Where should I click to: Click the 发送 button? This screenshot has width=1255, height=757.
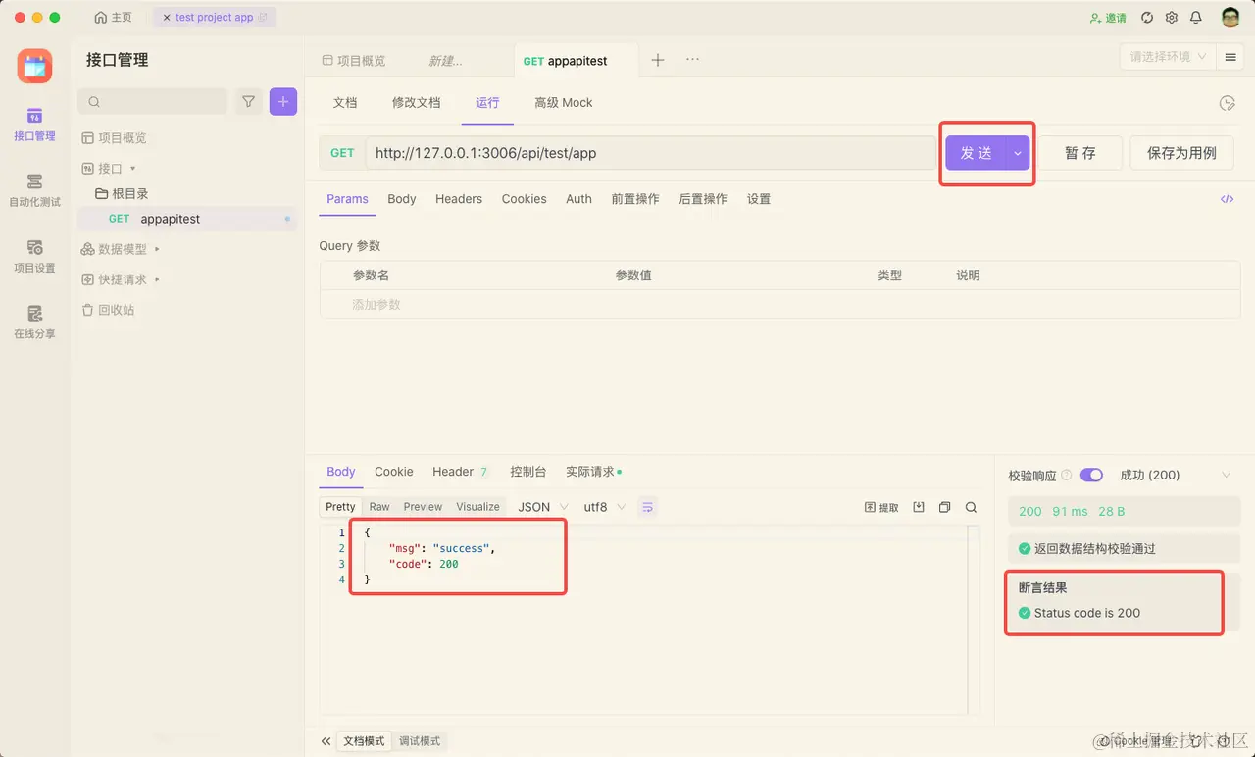coord(976,153)
